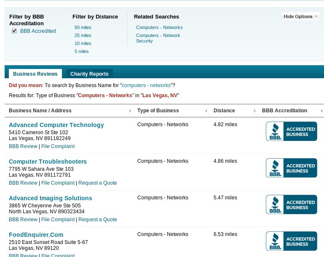Image resolution: width=324 pixels, height=257 pixels.
Task: Collapse filters with Hide Options dropdown
Action: click(x=301, y=16)
